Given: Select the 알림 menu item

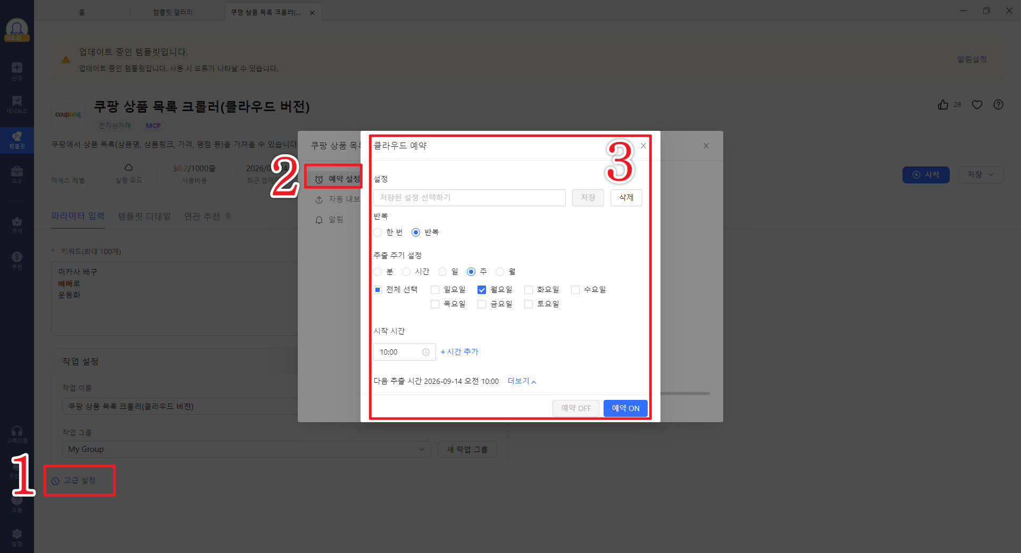Looking at the screenshot, I should pos(329,220).
